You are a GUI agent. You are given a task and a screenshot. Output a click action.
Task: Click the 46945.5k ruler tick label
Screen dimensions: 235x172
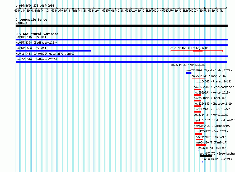point(167,11)
